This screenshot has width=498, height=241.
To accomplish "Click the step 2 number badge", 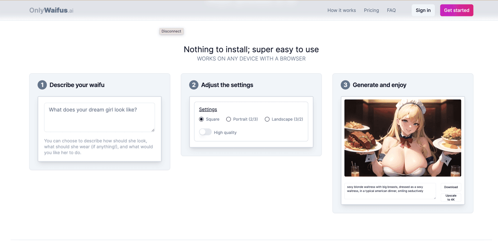I will coord(194,85).
